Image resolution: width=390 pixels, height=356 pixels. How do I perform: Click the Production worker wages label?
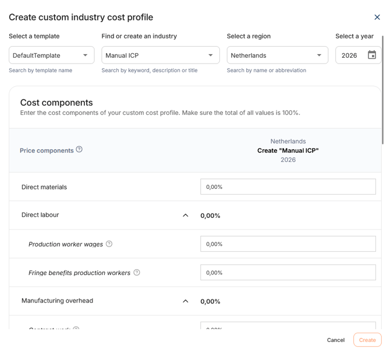pos(66,244)
